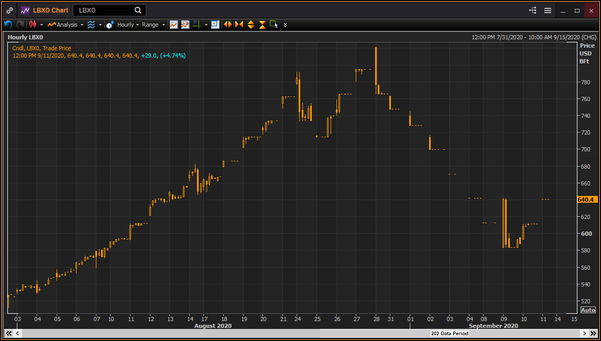
Task: Click the 740 price axis label
Action: click(585, 116)
